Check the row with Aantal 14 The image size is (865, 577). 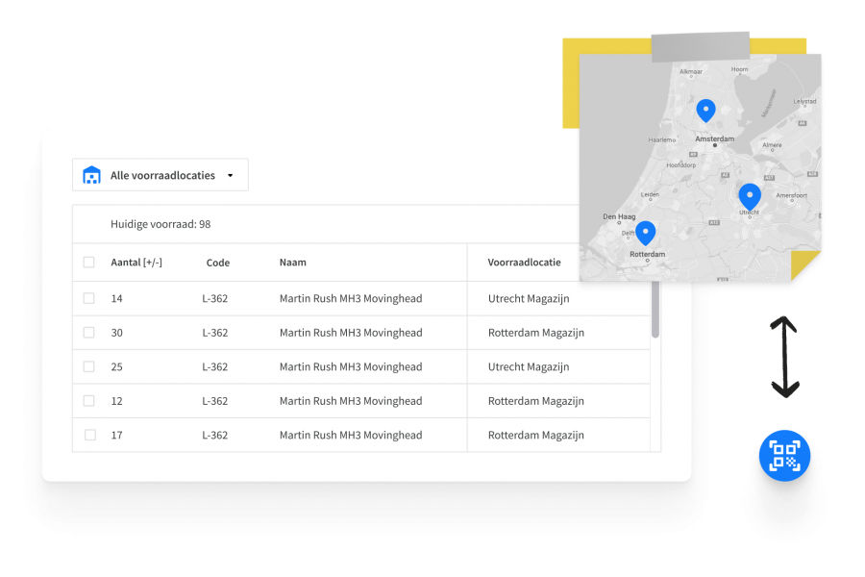(x=87, y=298)
